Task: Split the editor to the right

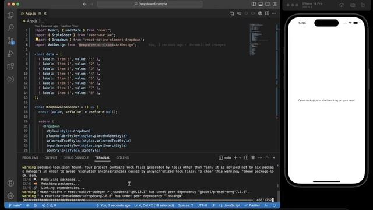Action: click(267, 13)
